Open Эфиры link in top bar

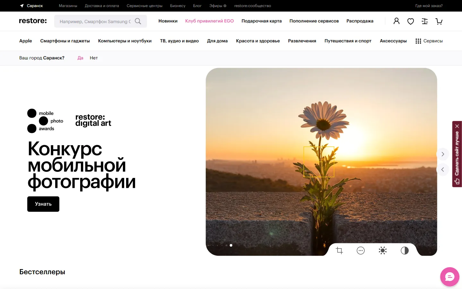tap(218, 6)
